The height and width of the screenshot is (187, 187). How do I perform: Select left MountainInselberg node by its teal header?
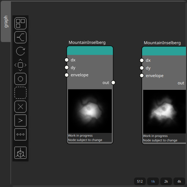[90, 50]
